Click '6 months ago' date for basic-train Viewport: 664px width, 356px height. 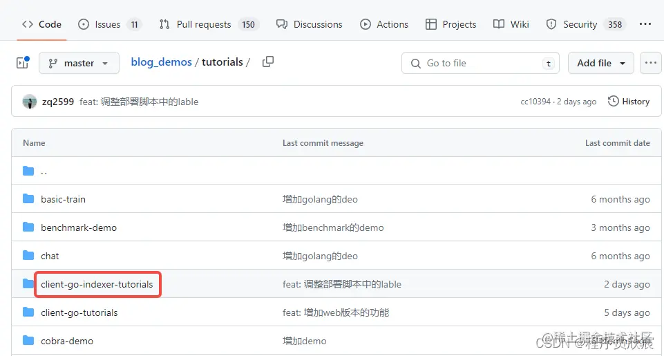[620, 199]
